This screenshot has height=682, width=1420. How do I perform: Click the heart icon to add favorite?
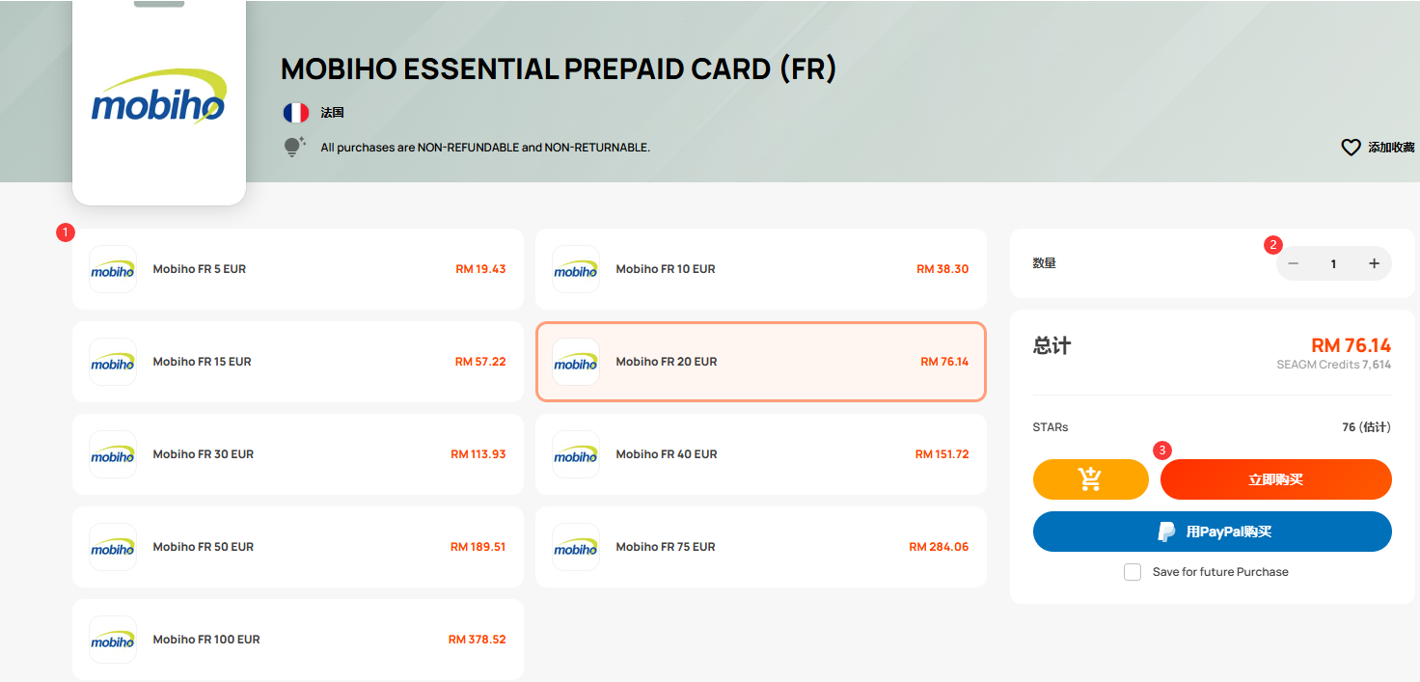point(1351,148)
